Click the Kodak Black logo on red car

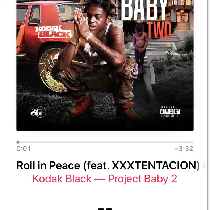53,32
